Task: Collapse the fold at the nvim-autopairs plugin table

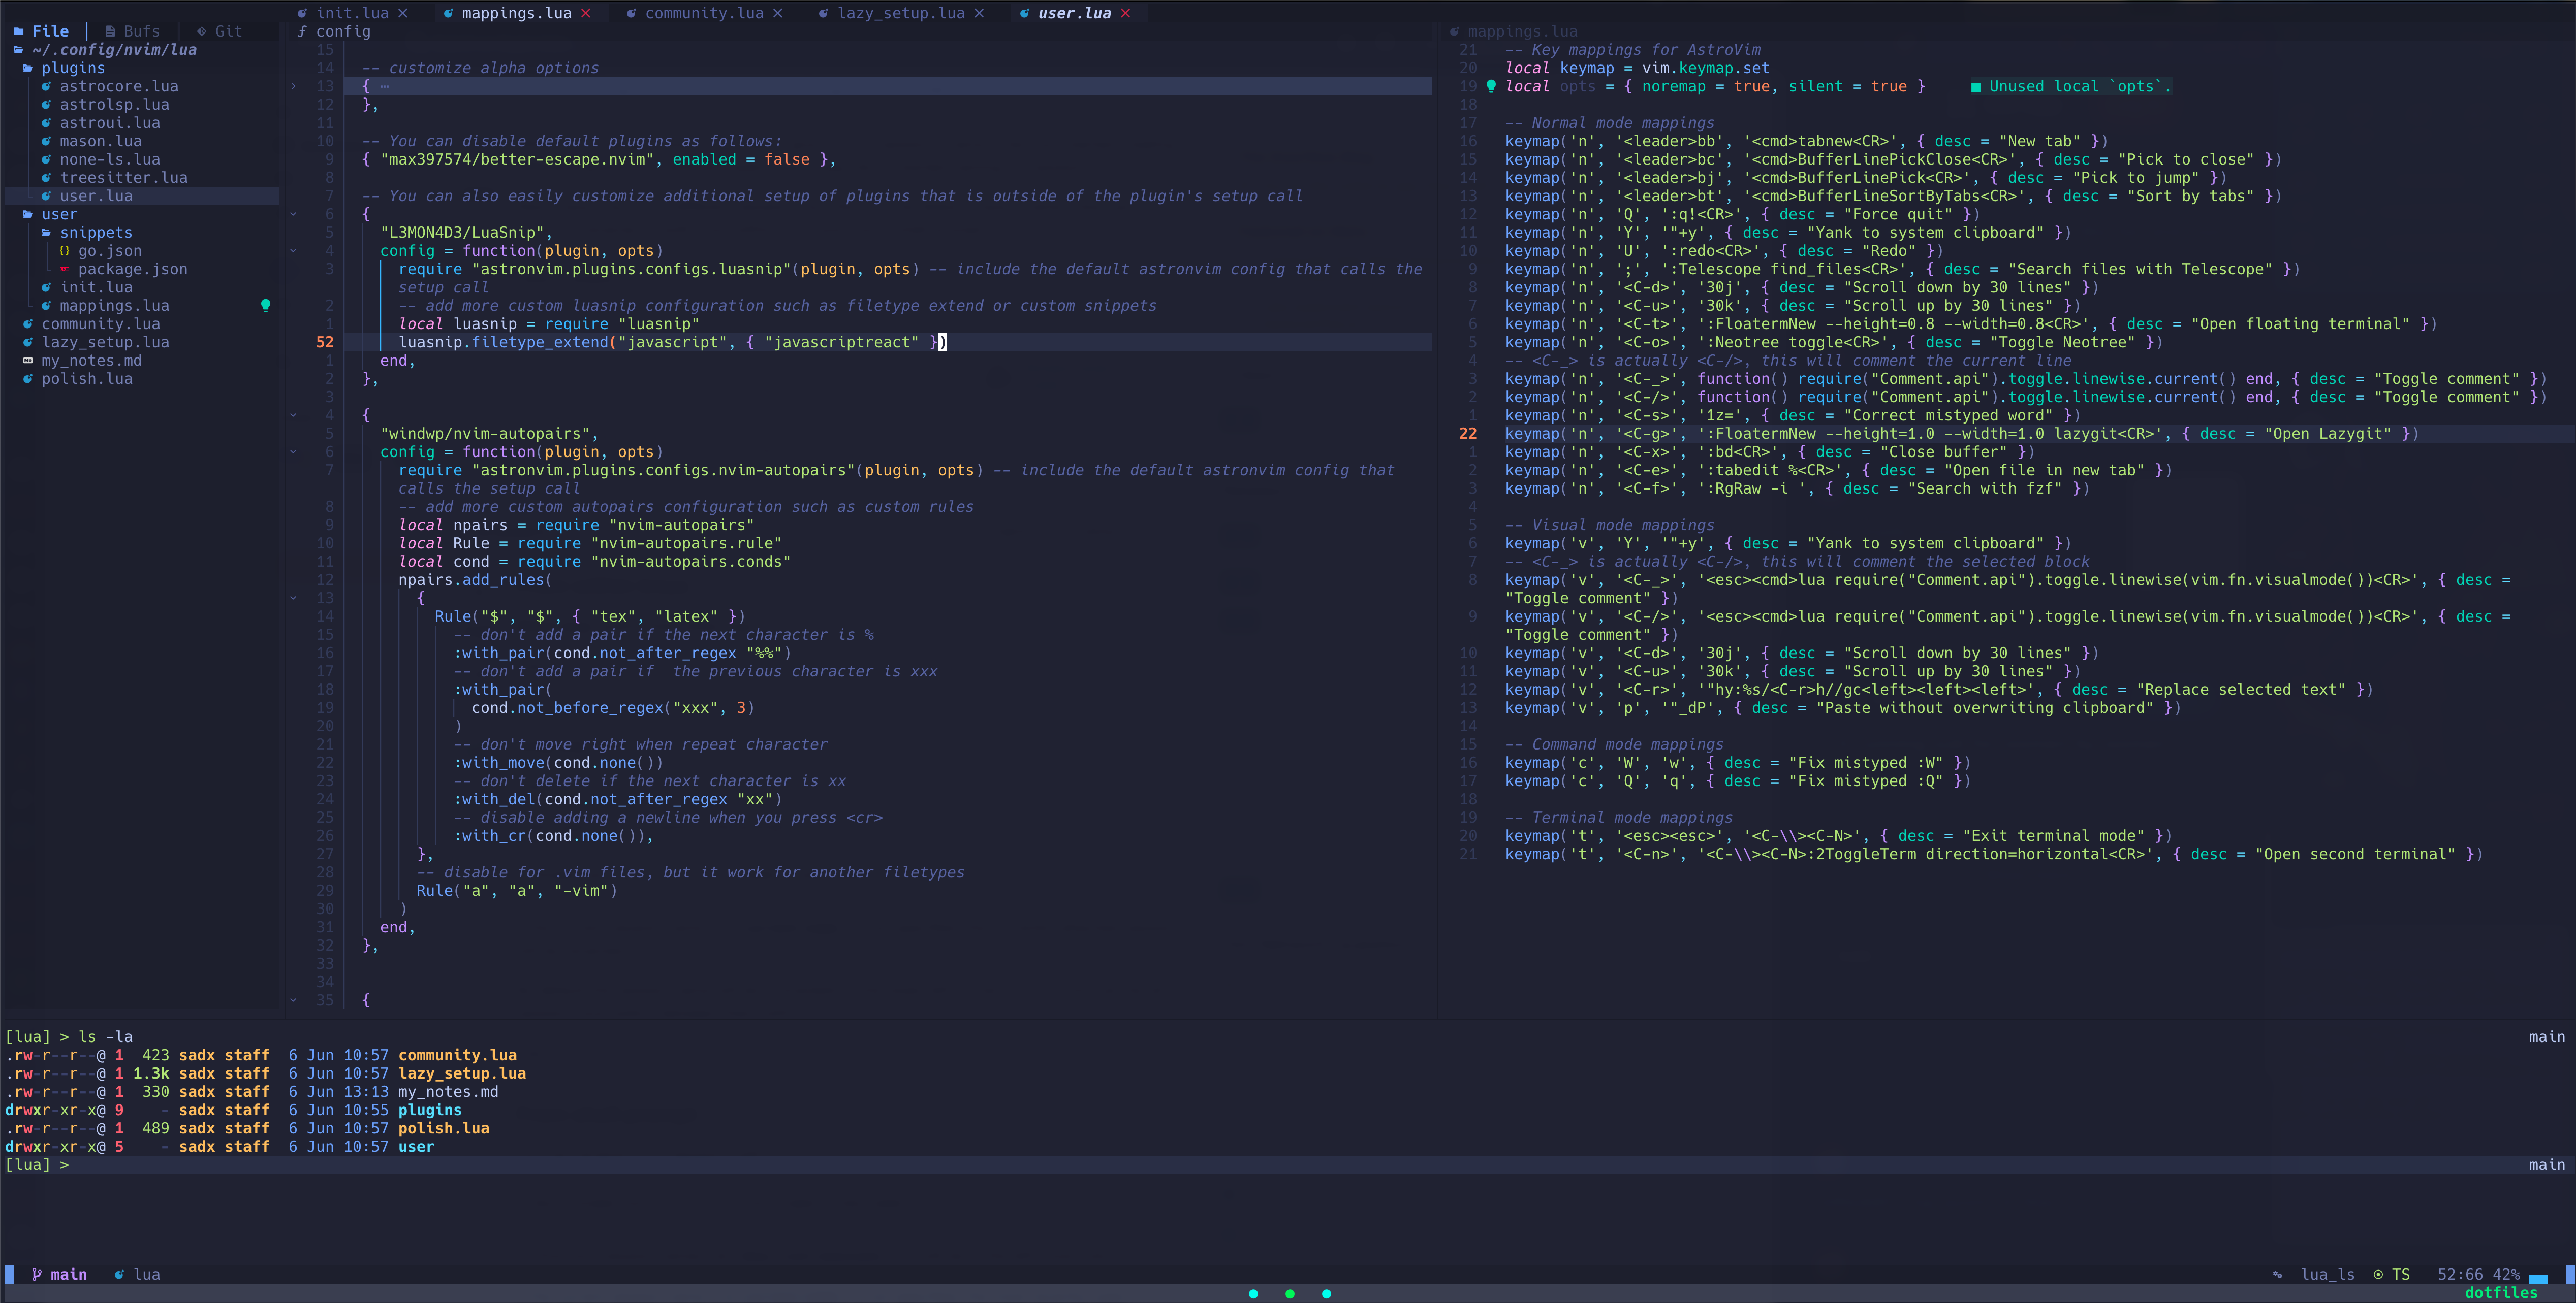Action: pos(293,416)
